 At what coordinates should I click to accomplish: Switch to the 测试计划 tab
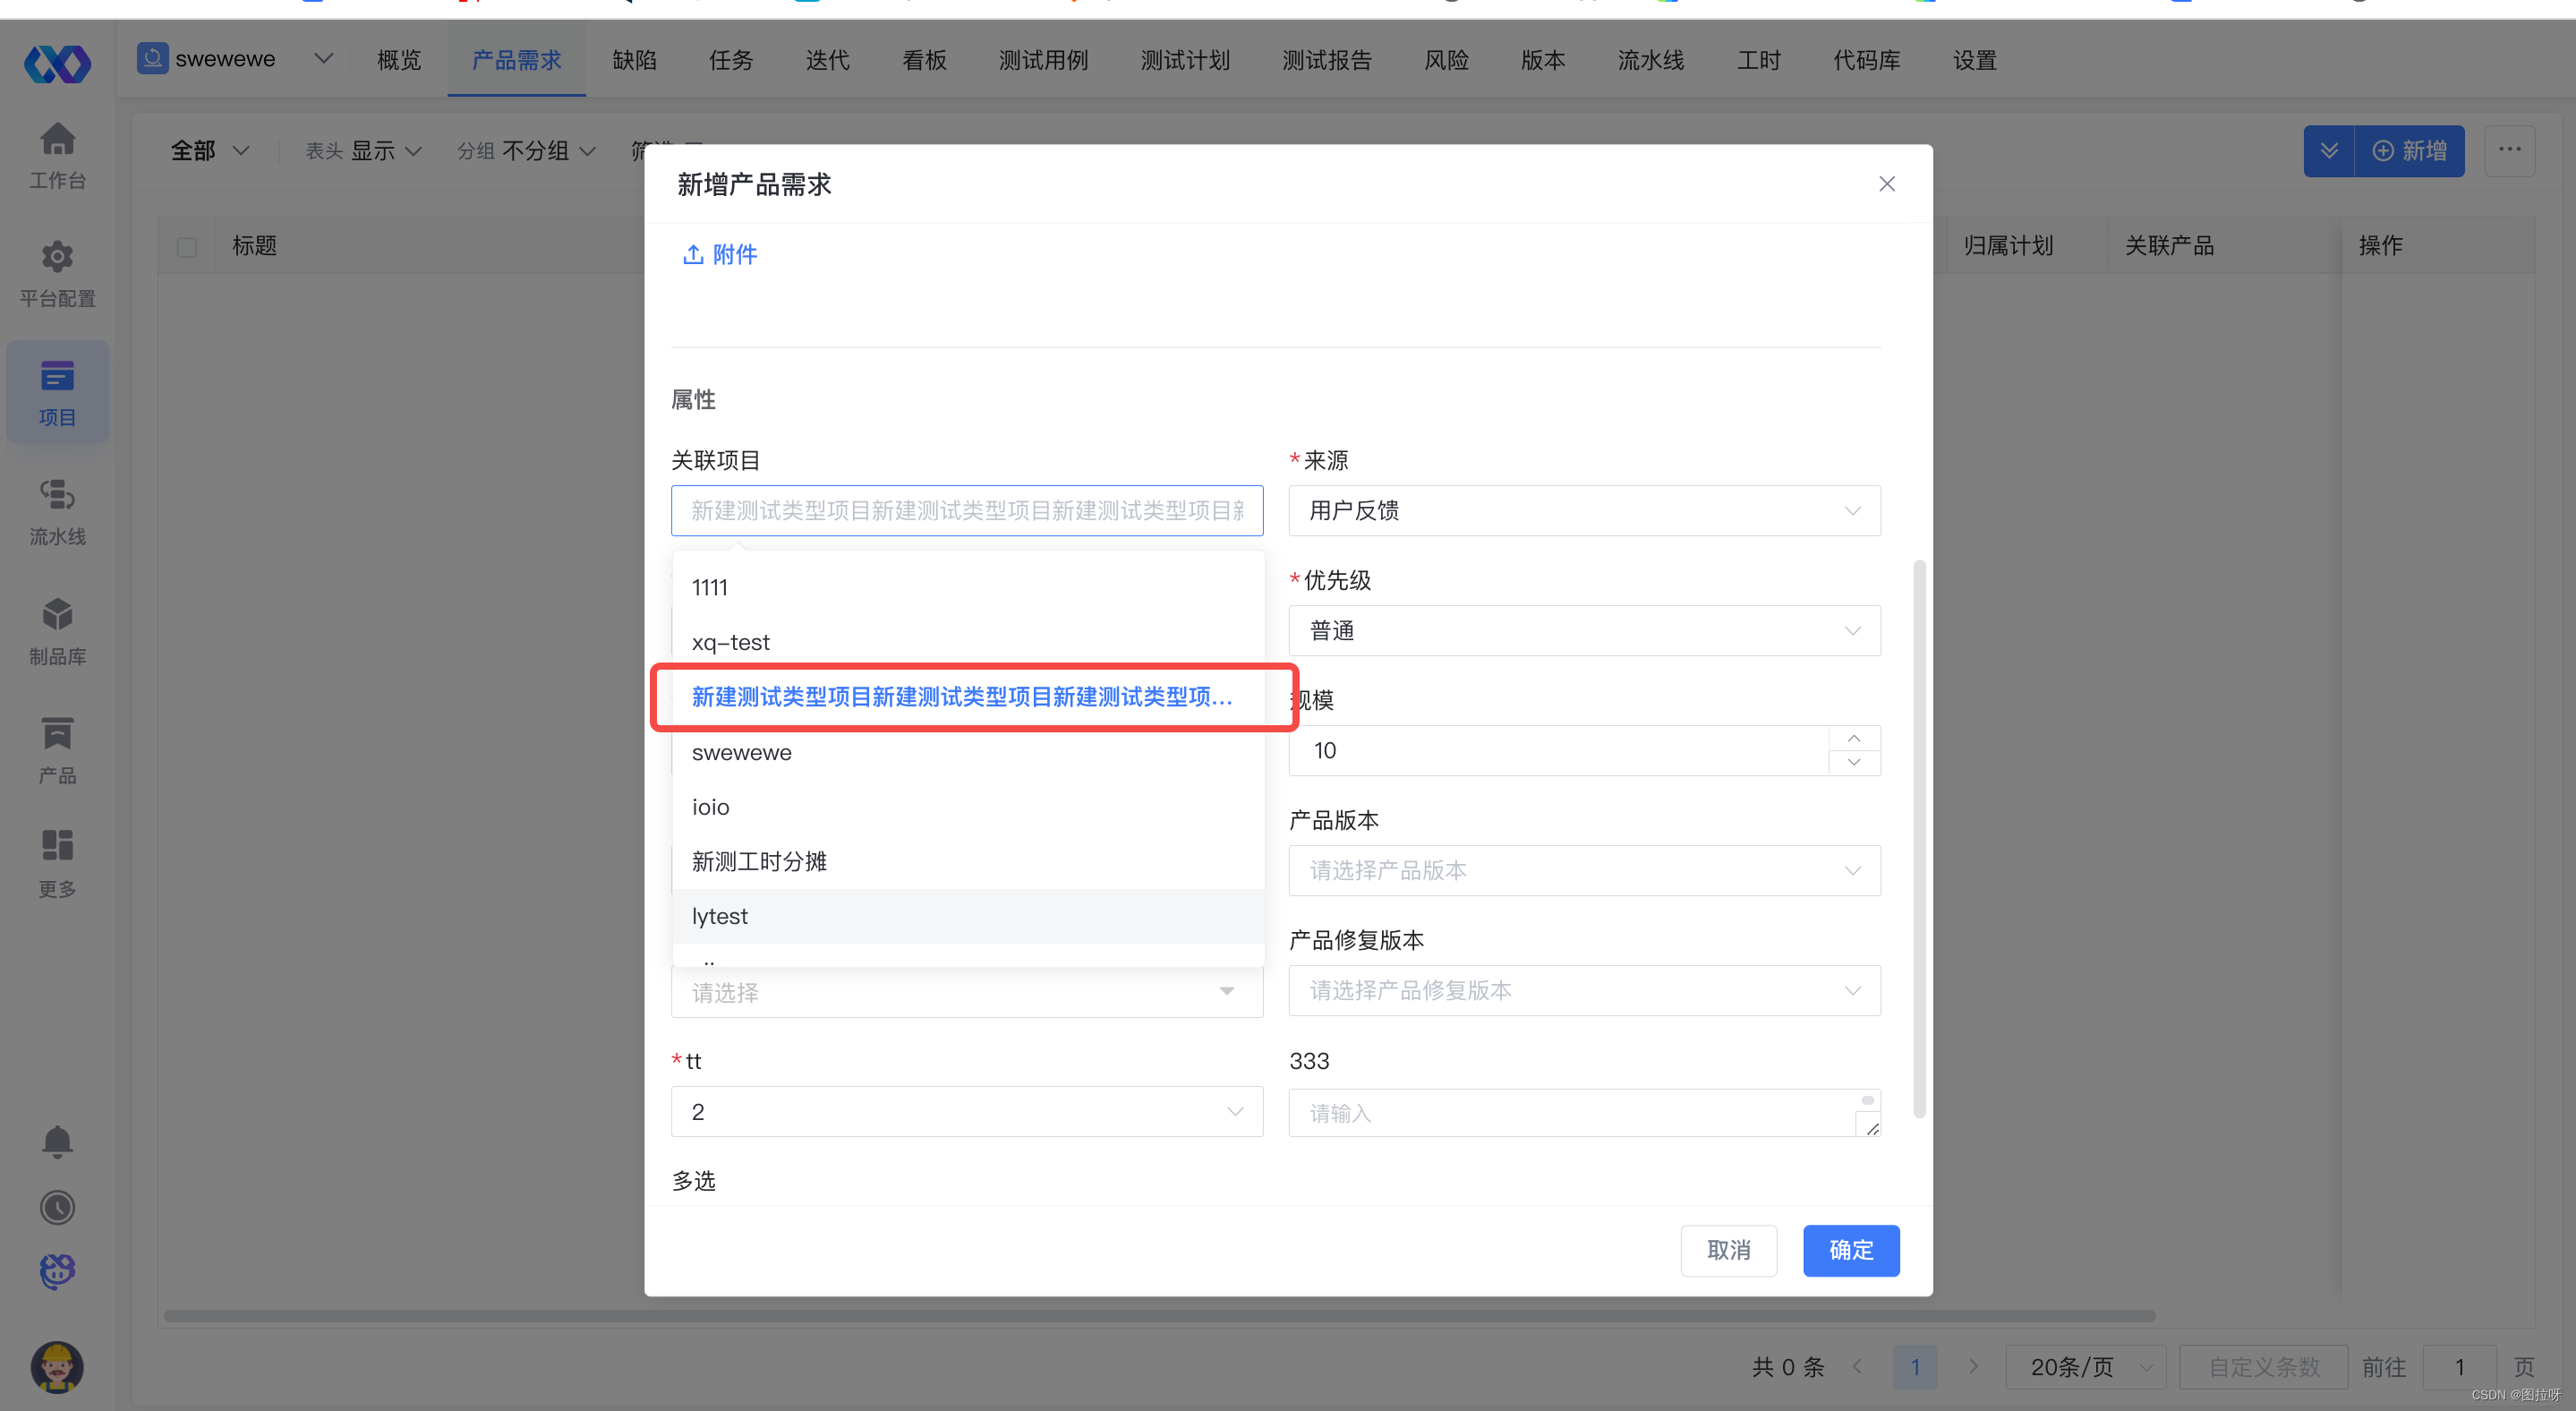point(1184,60)
